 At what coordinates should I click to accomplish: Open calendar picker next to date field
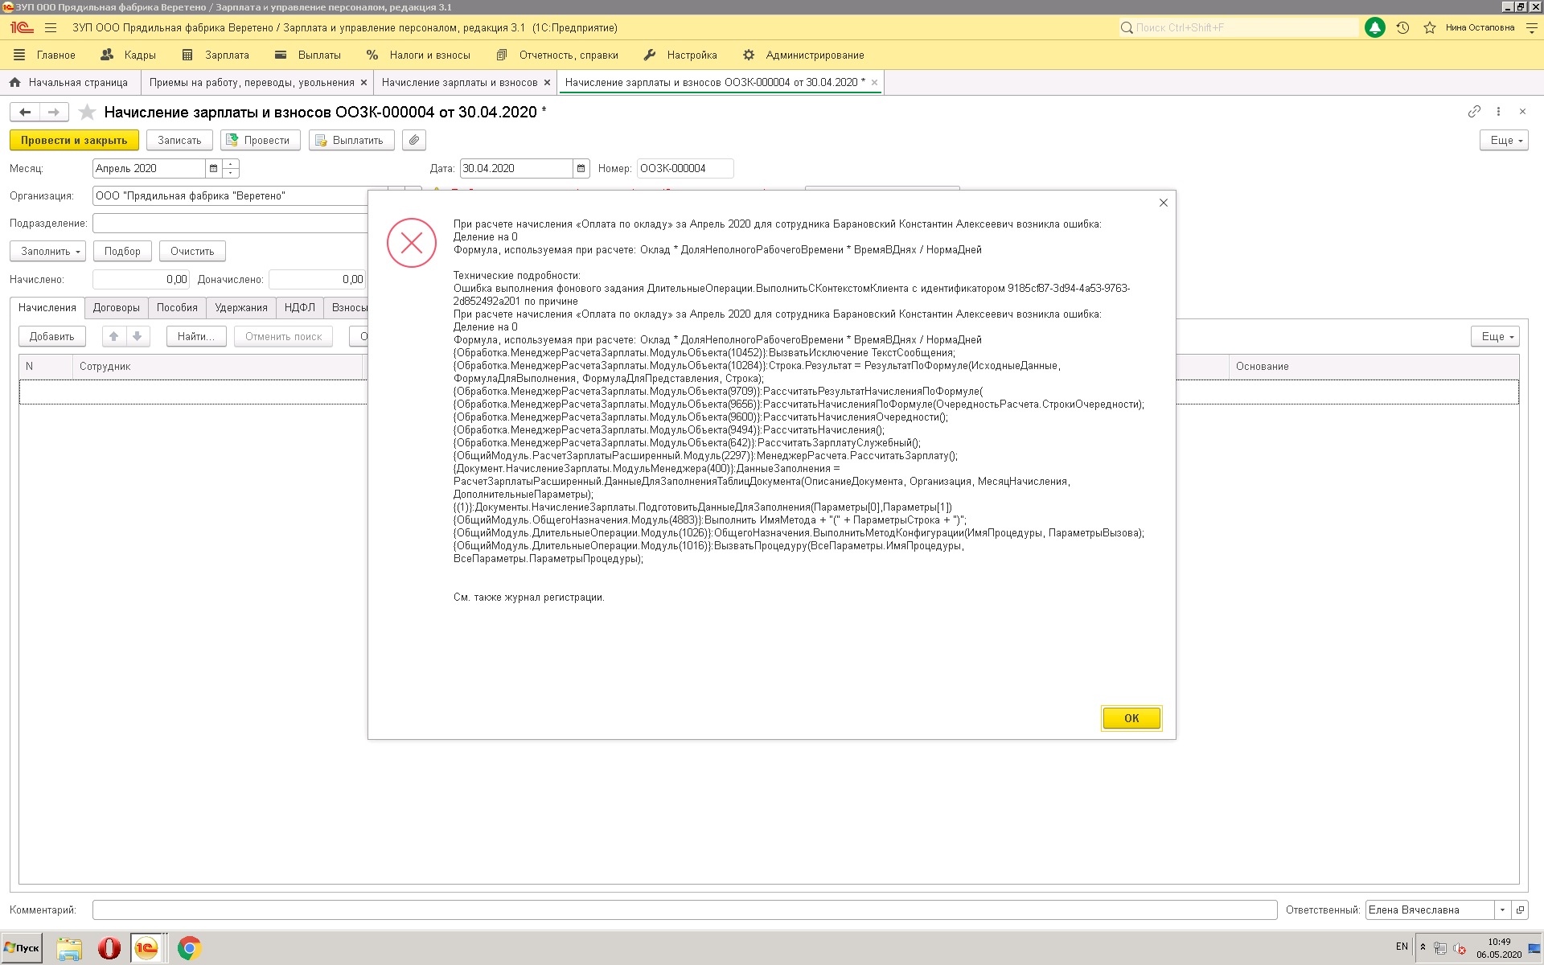(581, 168)
